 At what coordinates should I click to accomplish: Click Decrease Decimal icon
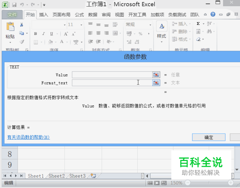pyautogui.click(x=137, y=42)
